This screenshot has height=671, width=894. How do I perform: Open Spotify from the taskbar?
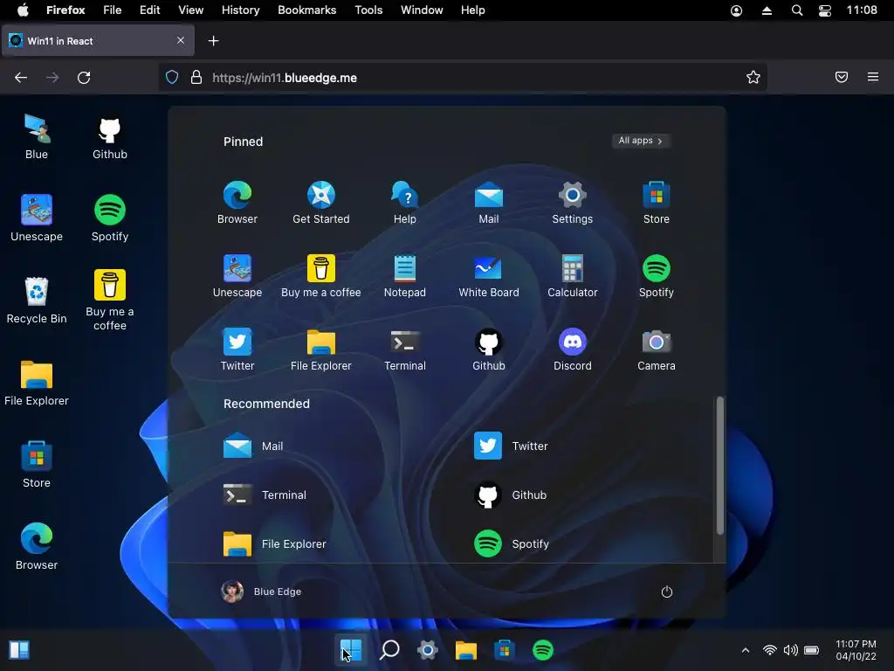coord(543,650)
